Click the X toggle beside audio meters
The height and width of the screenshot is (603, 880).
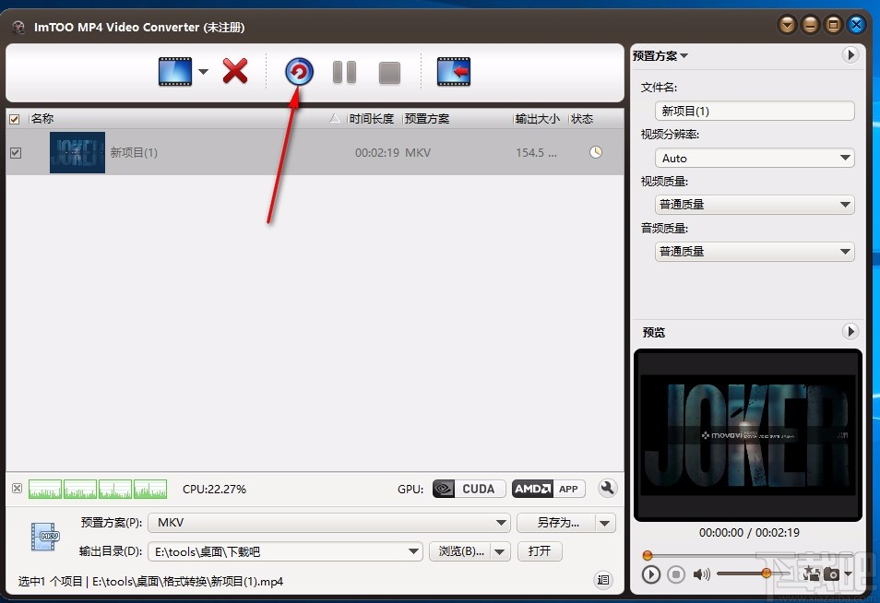click(16, 488)
